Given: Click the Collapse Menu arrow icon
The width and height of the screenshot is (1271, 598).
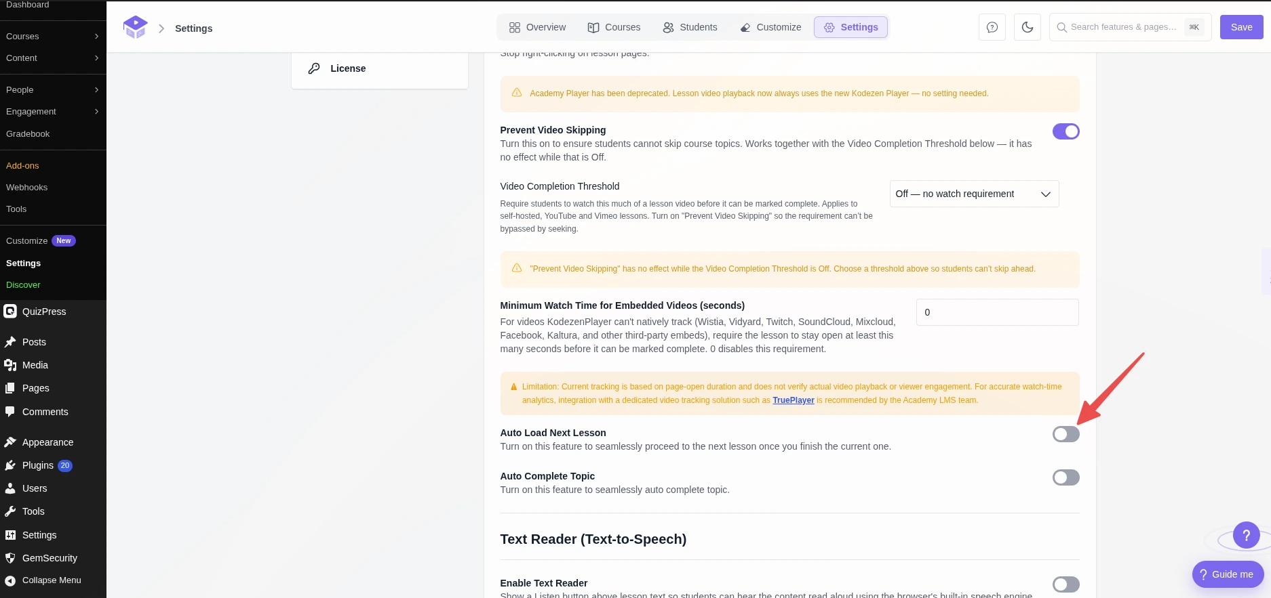Looking at the screenshot, I should coord(10,580).
